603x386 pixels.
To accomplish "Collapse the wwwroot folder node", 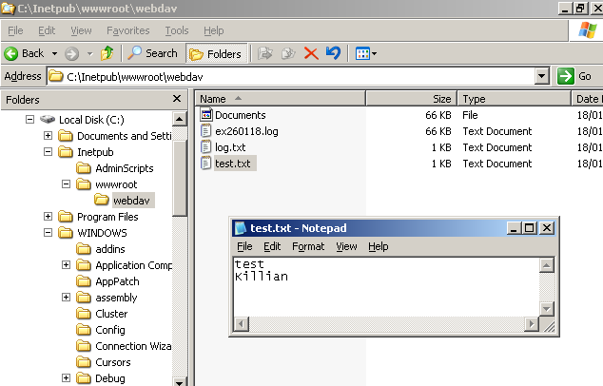I will pos(67,183).
